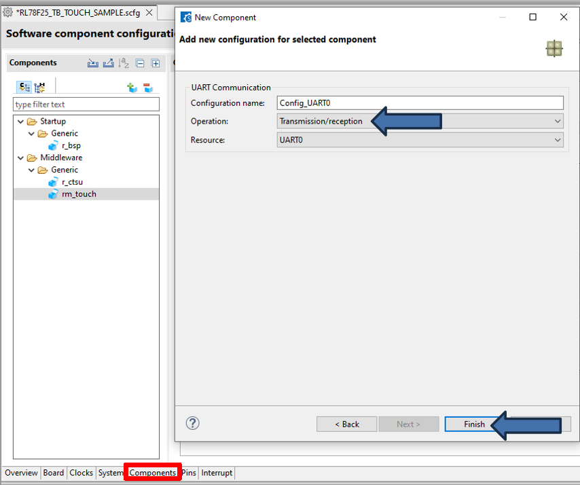The height and width of the screenshot is (485, 580).
Task: Open the dialog Help question-mark icon
Action: click(193, 423)
